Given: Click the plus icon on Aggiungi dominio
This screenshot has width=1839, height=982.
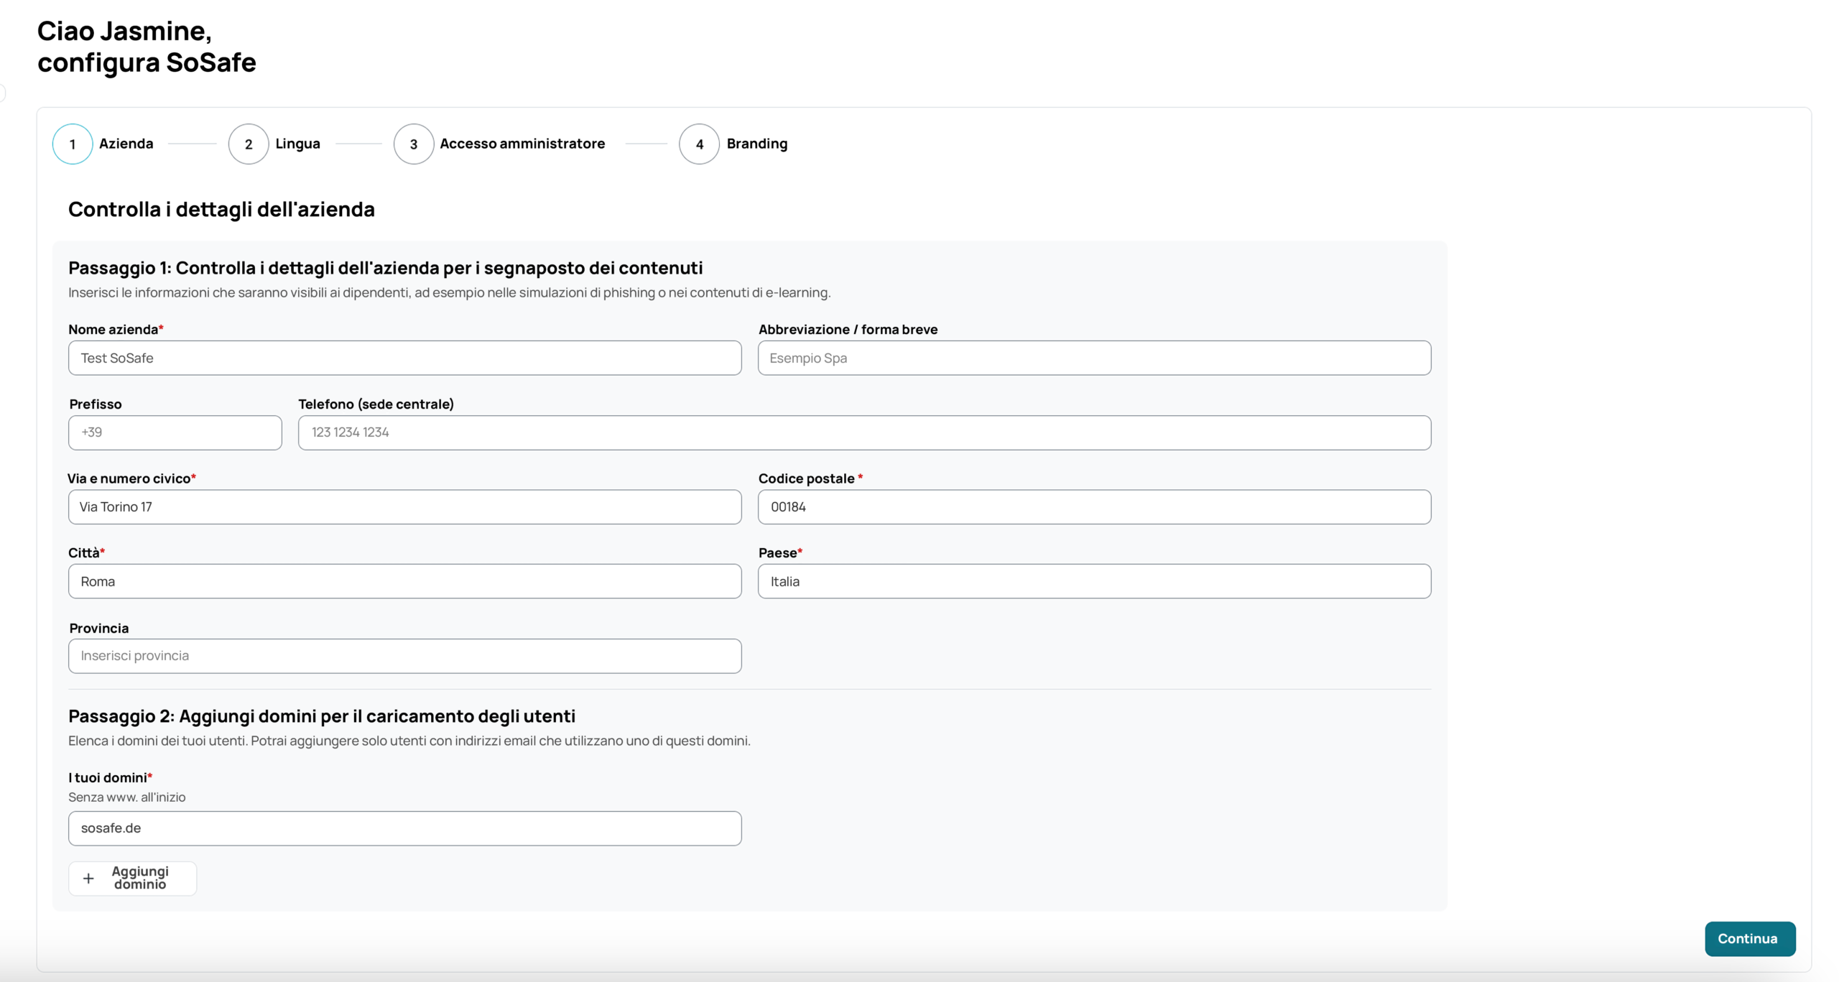Looking at the screenshot, I should [88, 878].
